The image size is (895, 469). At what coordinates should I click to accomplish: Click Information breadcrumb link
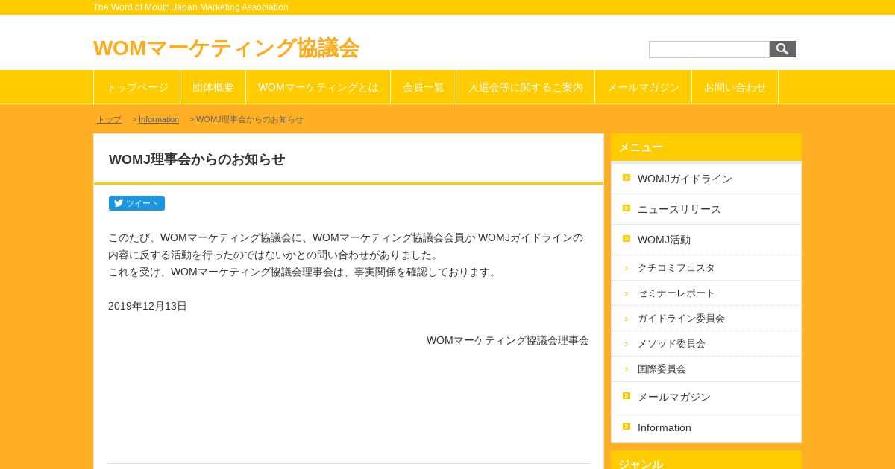coord(159,119)
